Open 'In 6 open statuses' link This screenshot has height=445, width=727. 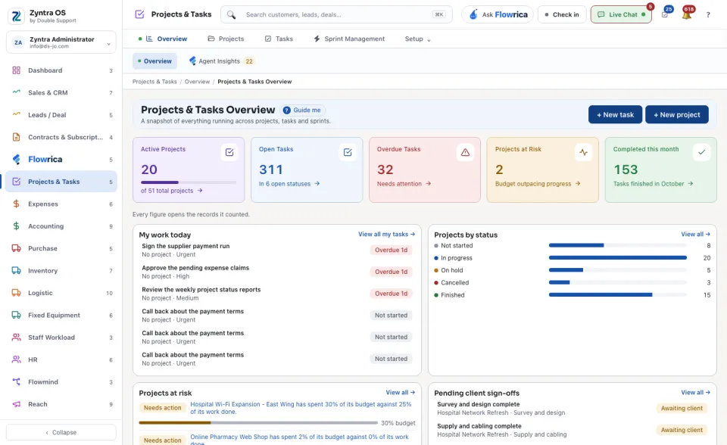tap(289, 184)
